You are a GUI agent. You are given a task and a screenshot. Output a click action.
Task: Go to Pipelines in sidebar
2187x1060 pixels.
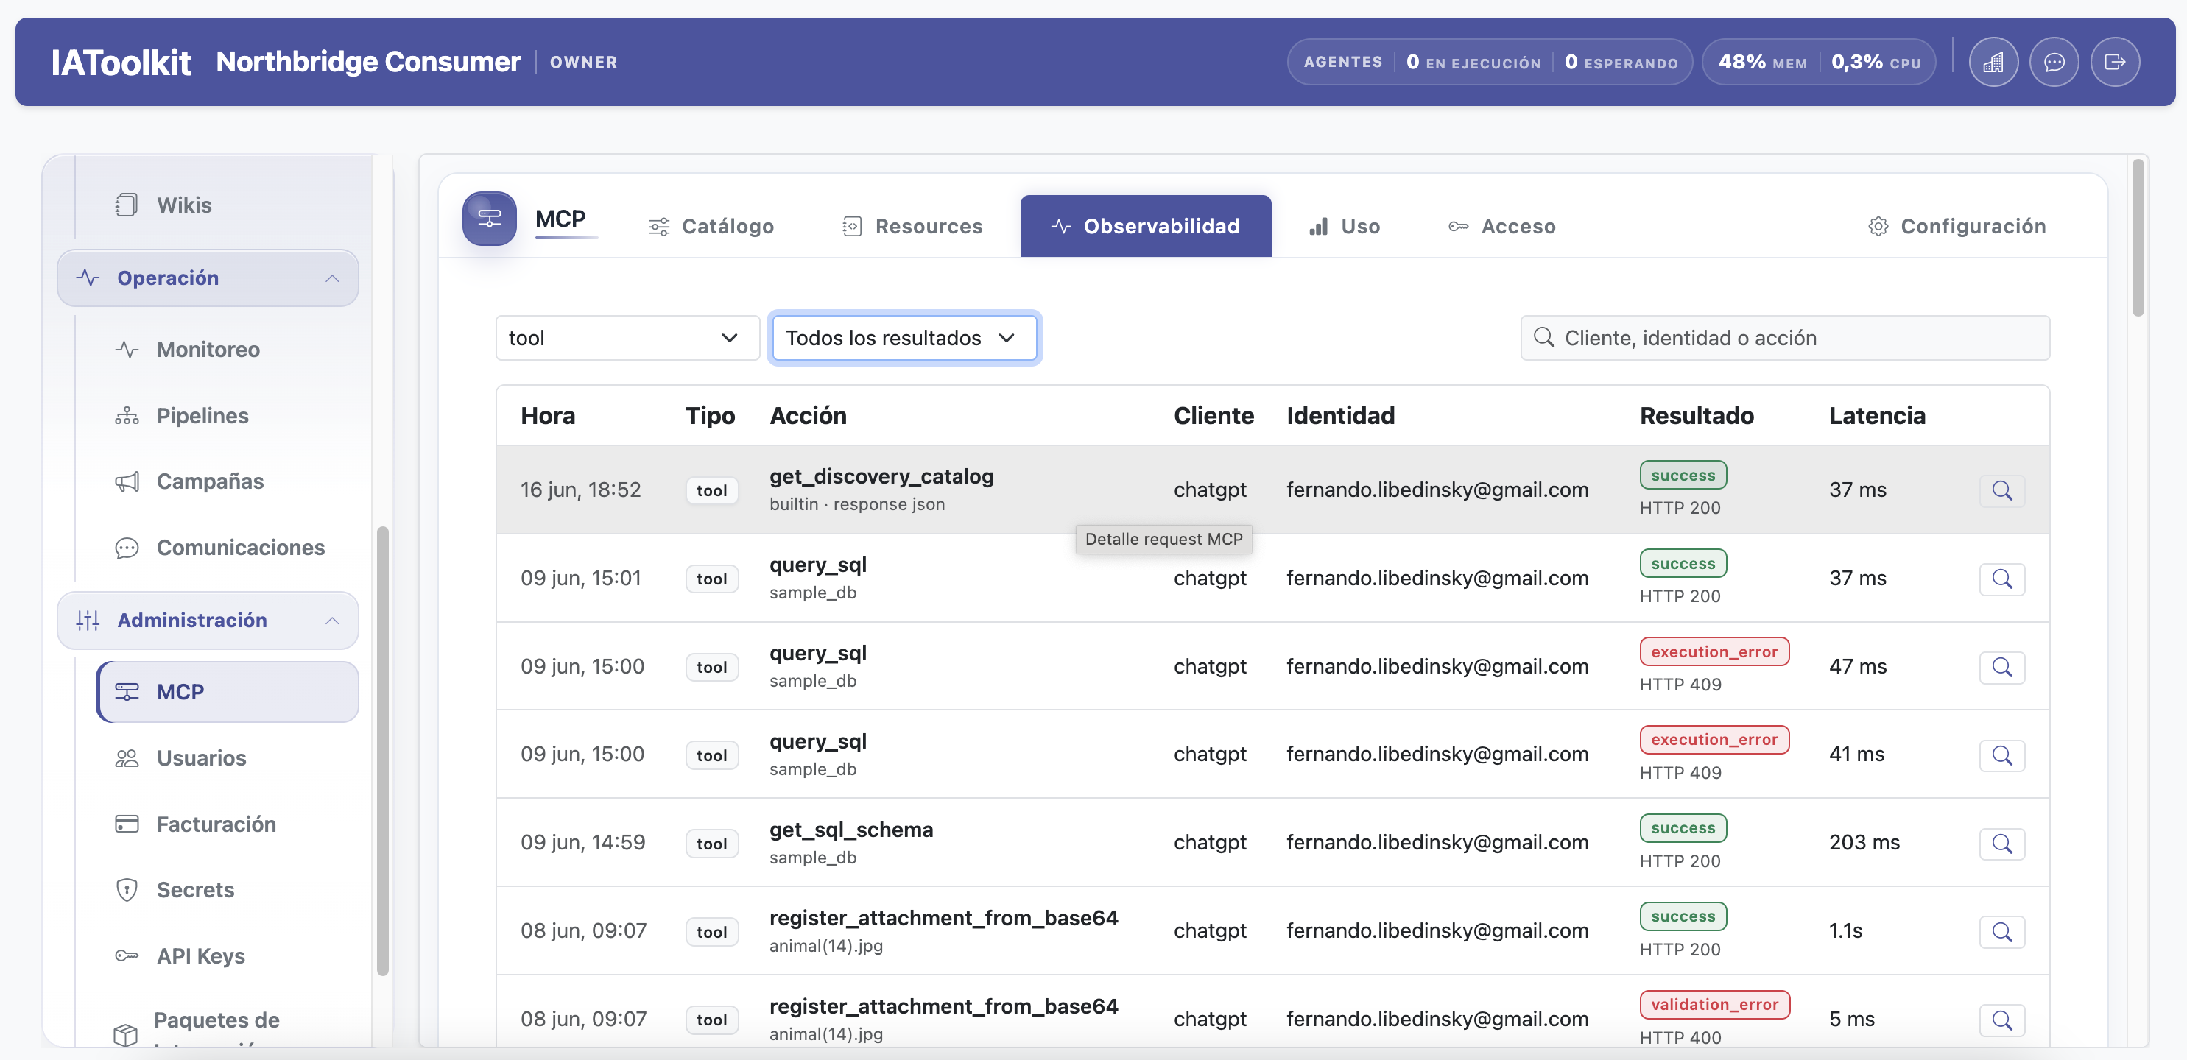202,415
